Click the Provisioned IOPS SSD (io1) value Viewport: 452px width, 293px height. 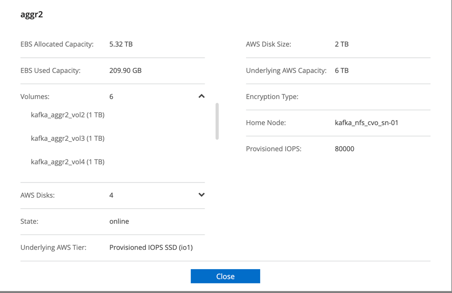[151, 247]
